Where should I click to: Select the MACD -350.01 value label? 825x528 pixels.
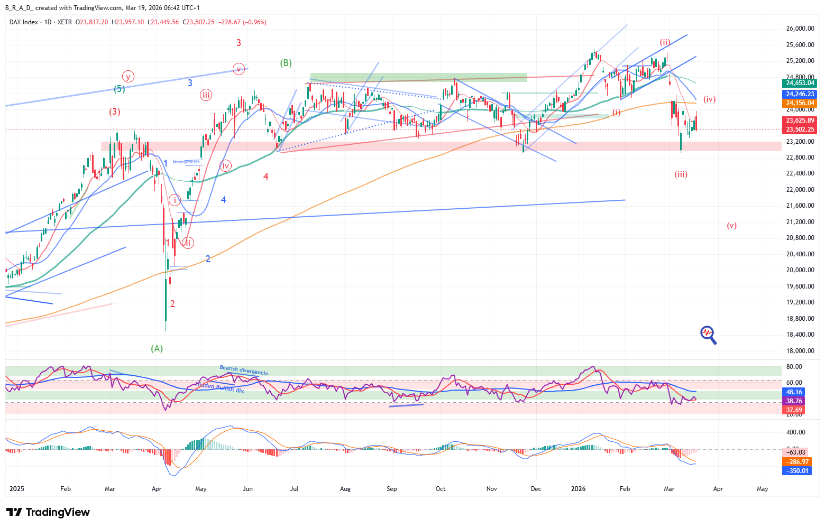pyautogui.click(x=796, y=471)
